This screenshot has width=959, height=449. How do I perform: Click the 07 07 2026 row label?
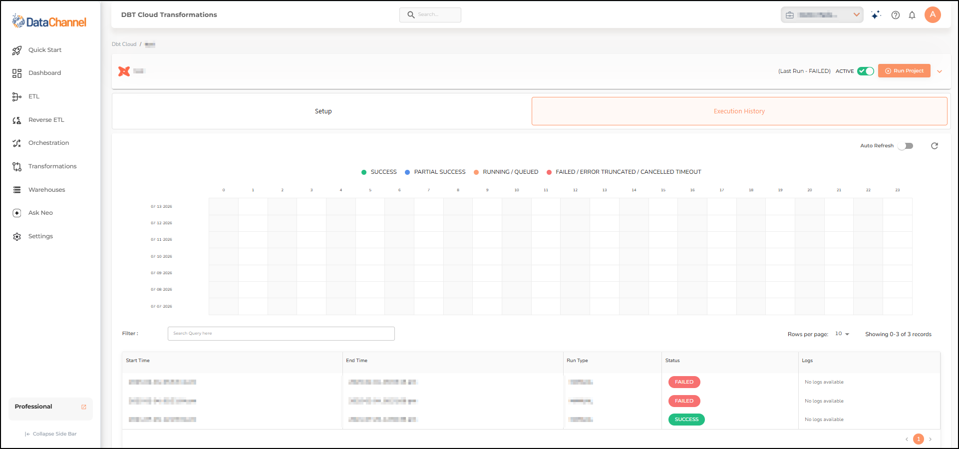point(161,307)
